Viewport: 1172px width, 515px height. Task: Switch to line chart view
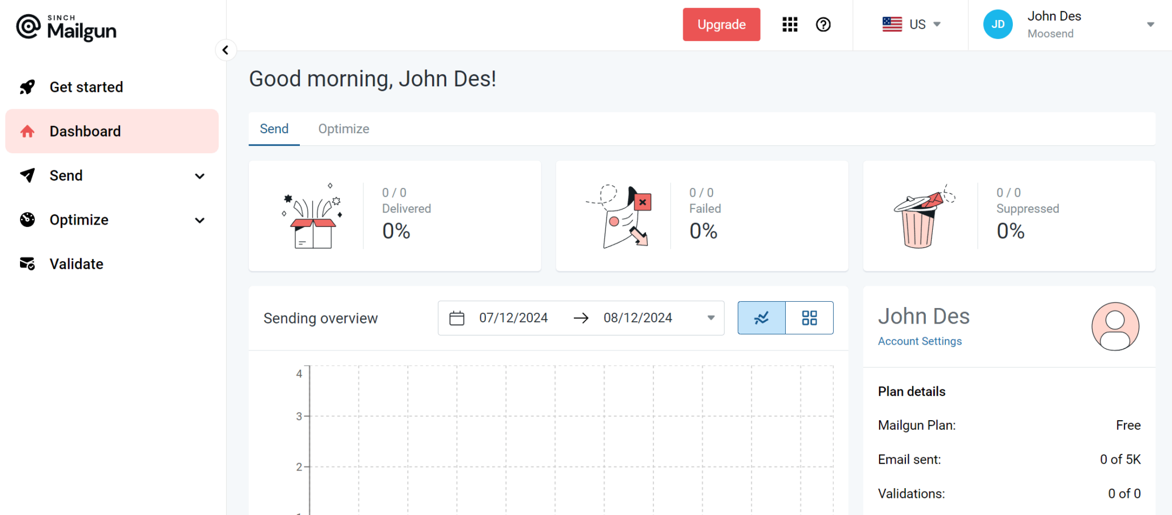click(x=762, y=318)
